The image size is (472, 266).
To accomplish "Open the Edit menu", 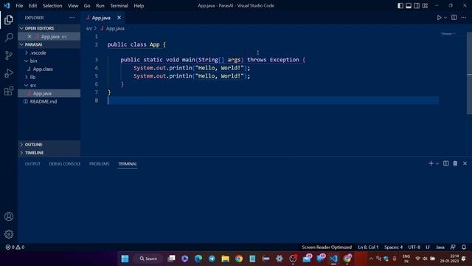I will (32, 6).
